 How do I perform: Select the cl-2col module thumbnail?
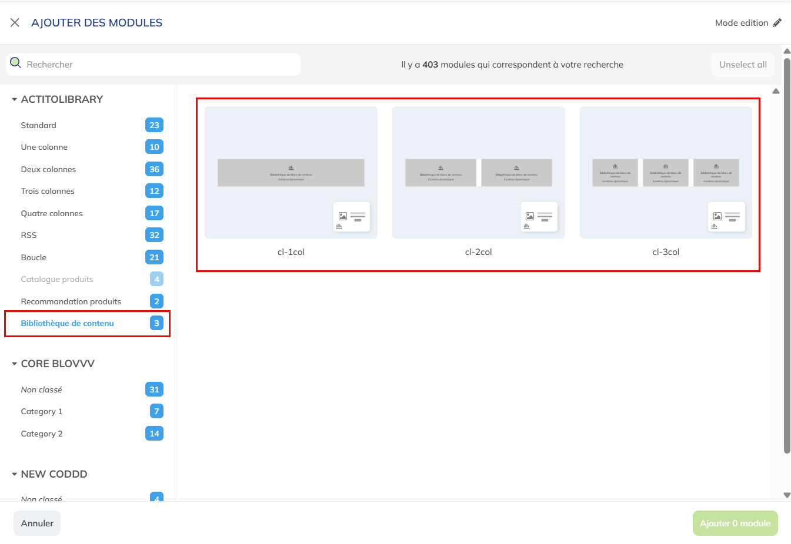(x=479, y=172)
